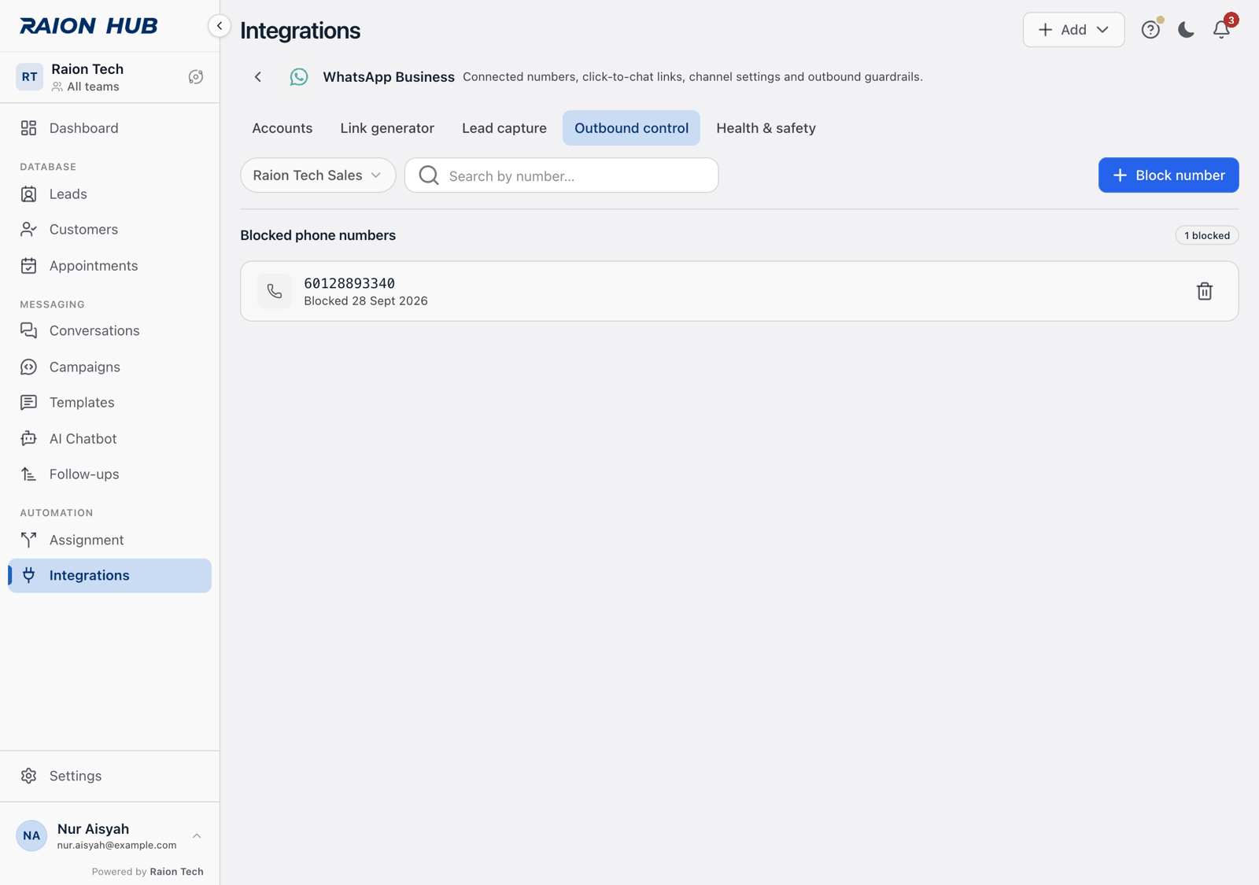Delete blocked number 60128893340 with trash icon
This screenshot has height=885, width=1259.
pyautogui.click(x=1205, y=291)
